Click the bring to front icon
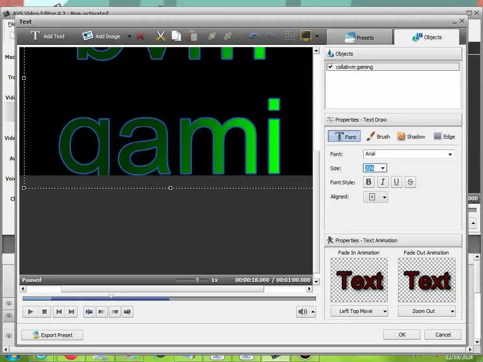 pyautogui.click(x=212, y=36)
